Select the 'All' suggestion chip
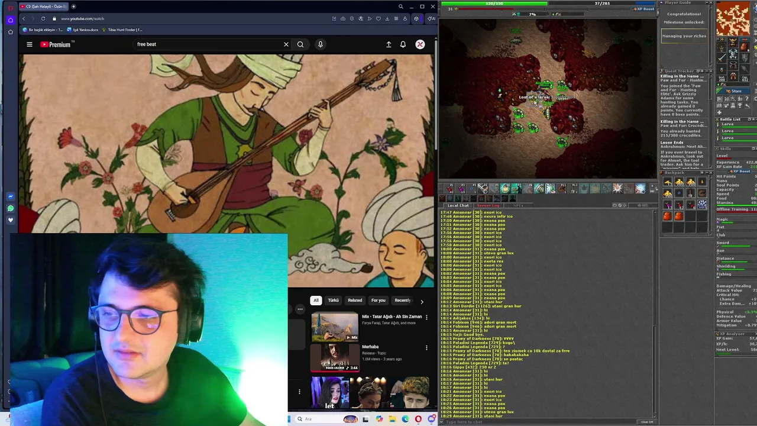This screenshot has width=757, height=426. tap(316, 301)
